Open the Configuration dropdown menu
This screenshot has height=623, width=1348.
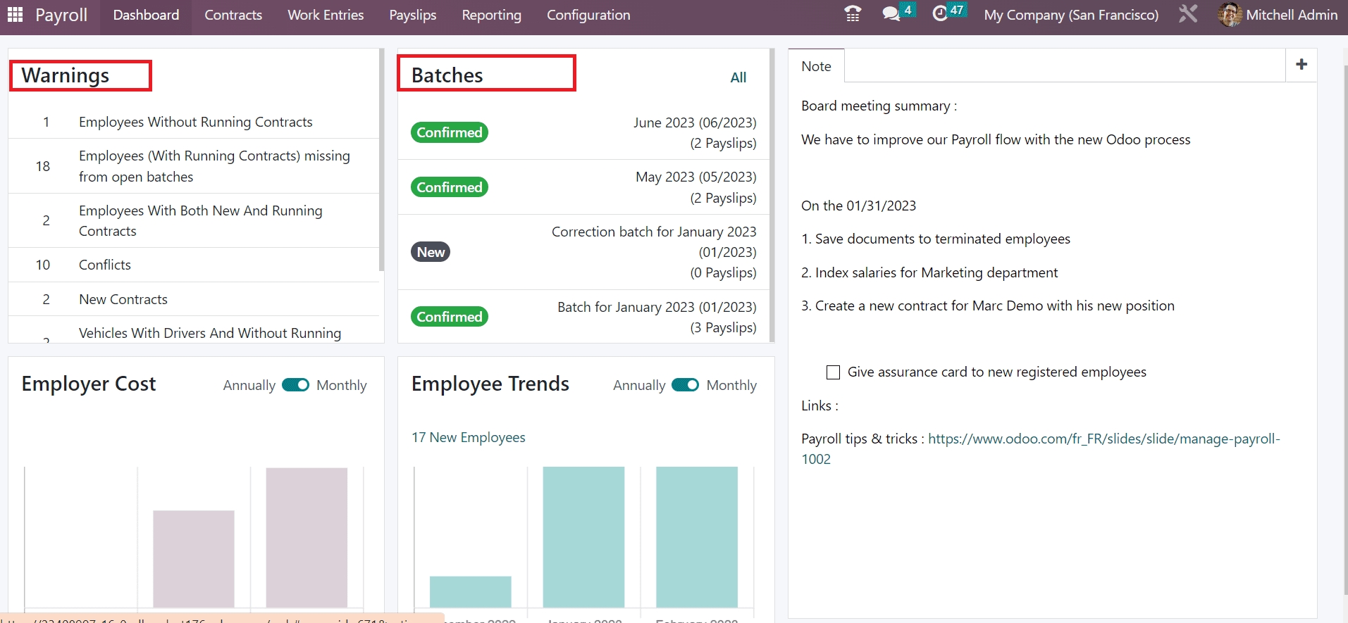point(588,15)
